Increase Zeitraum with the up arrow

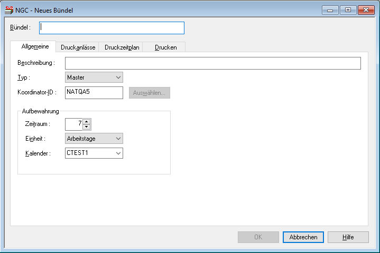pos(87,121)
